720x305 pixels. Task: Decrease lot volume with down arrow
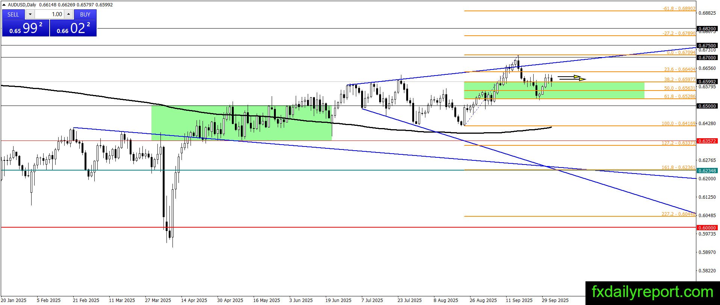tap(30, 14)
